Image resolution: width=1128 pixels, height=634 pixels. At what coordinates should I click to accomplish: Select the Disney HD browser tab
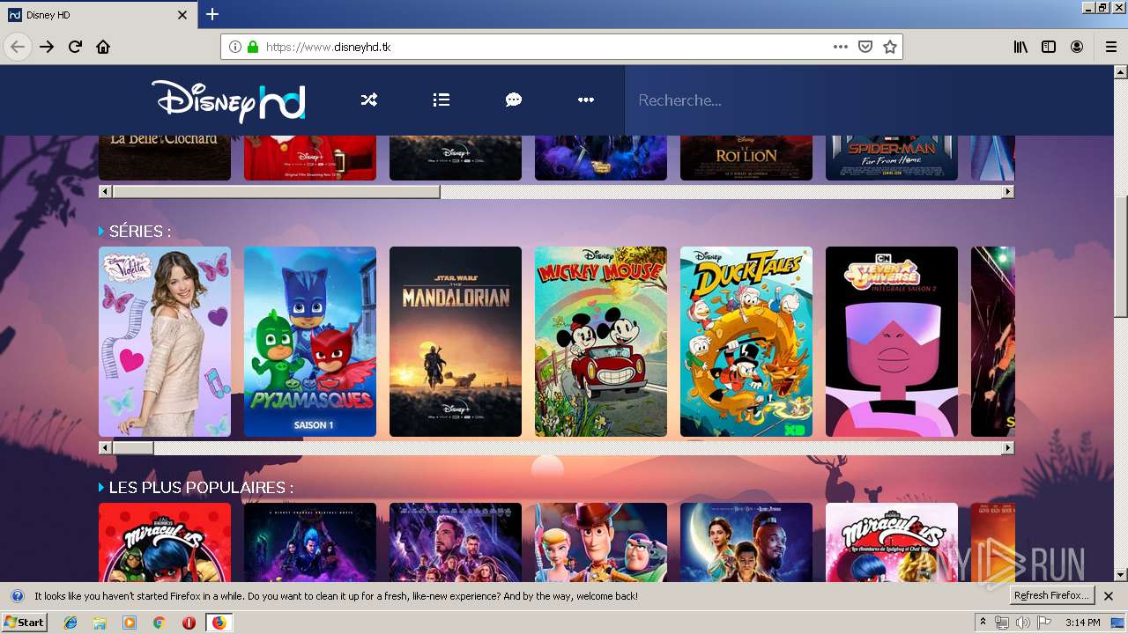click(99, 15)
